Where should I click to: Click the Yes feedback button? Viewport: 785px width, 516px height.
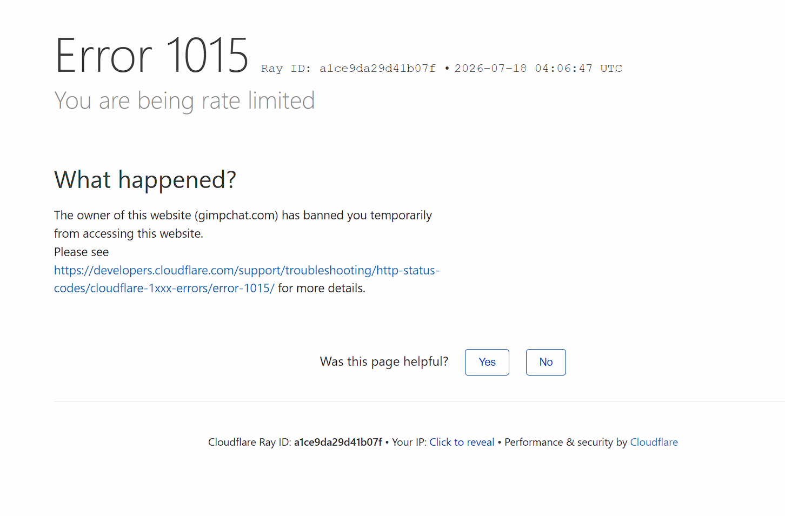tap(487, 362)
